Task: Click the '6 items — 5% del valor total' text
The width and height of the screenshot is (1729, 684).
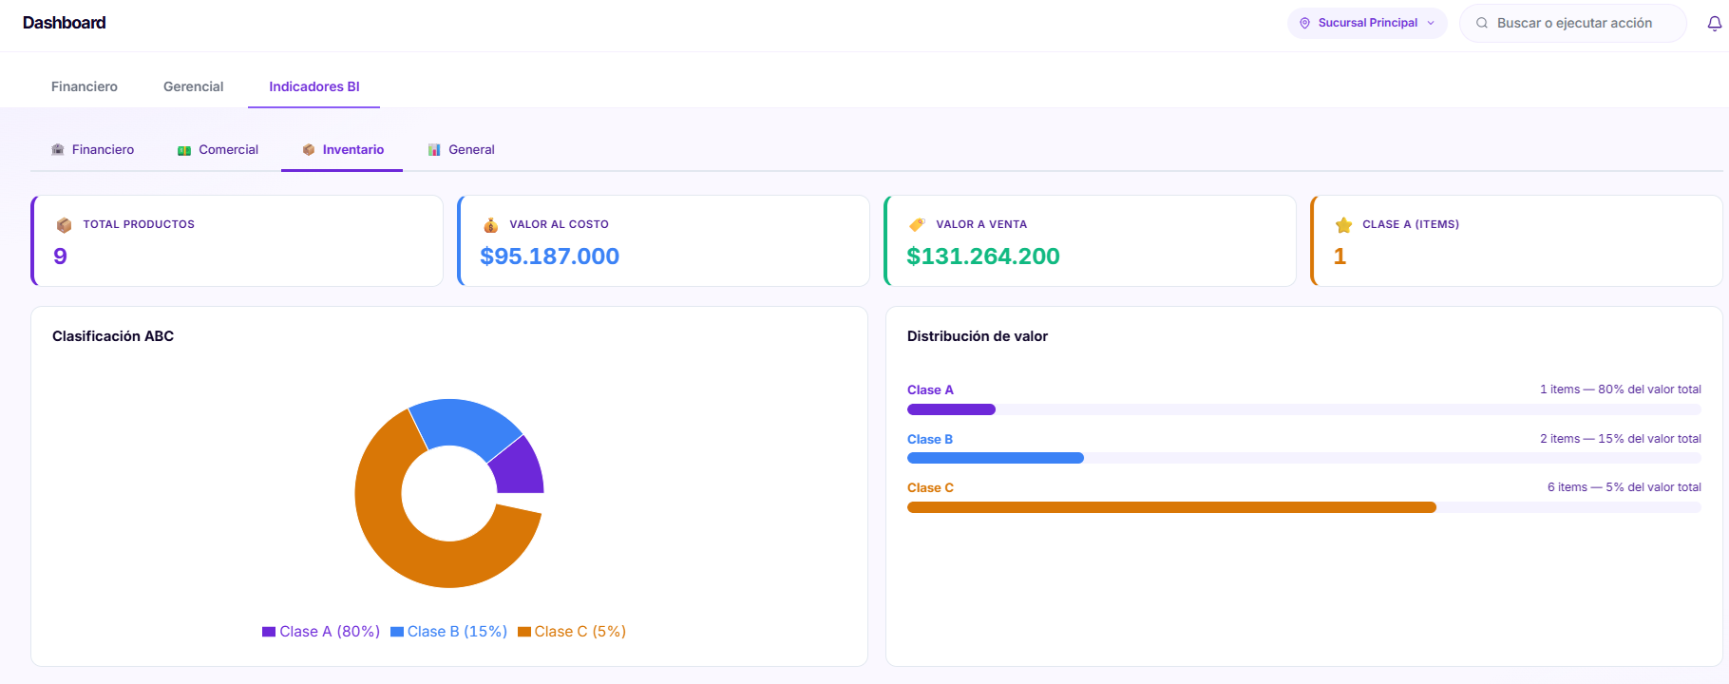Action: tap(1624, 487)
